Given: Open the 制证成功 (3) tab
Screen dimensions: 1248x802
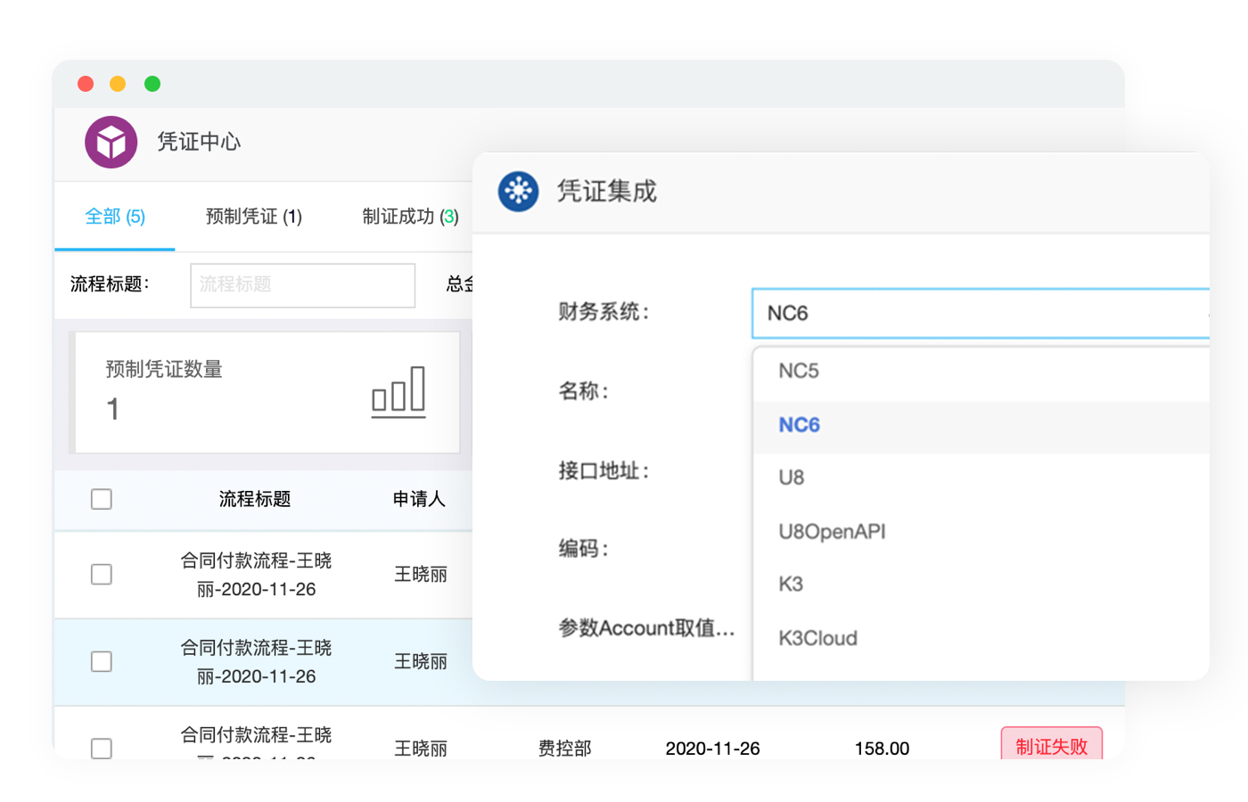Looking at the screenshot, I should pos(410,217).
